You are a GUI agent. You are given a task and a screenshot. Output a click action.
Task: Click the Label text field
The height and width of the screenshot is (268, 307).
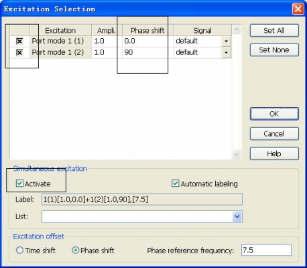click(142, 199)
